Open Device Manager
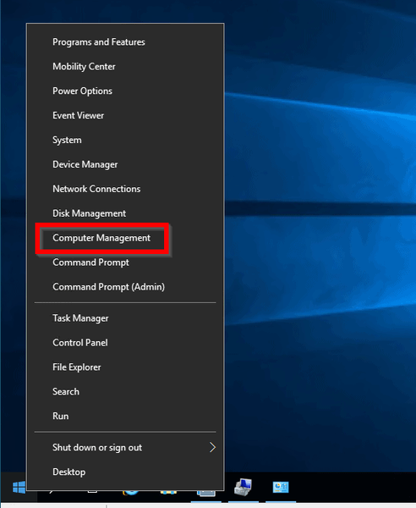Image resolution: width=416 pixels, height=508 pixels. [125, 164]
